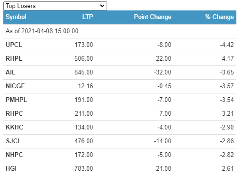Open the AIL symbol link

[10, 73]
